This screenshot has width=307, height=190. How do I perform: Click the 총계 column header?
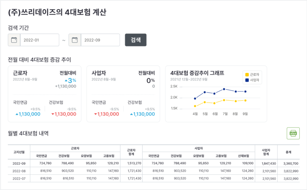(x=288, y=152)
